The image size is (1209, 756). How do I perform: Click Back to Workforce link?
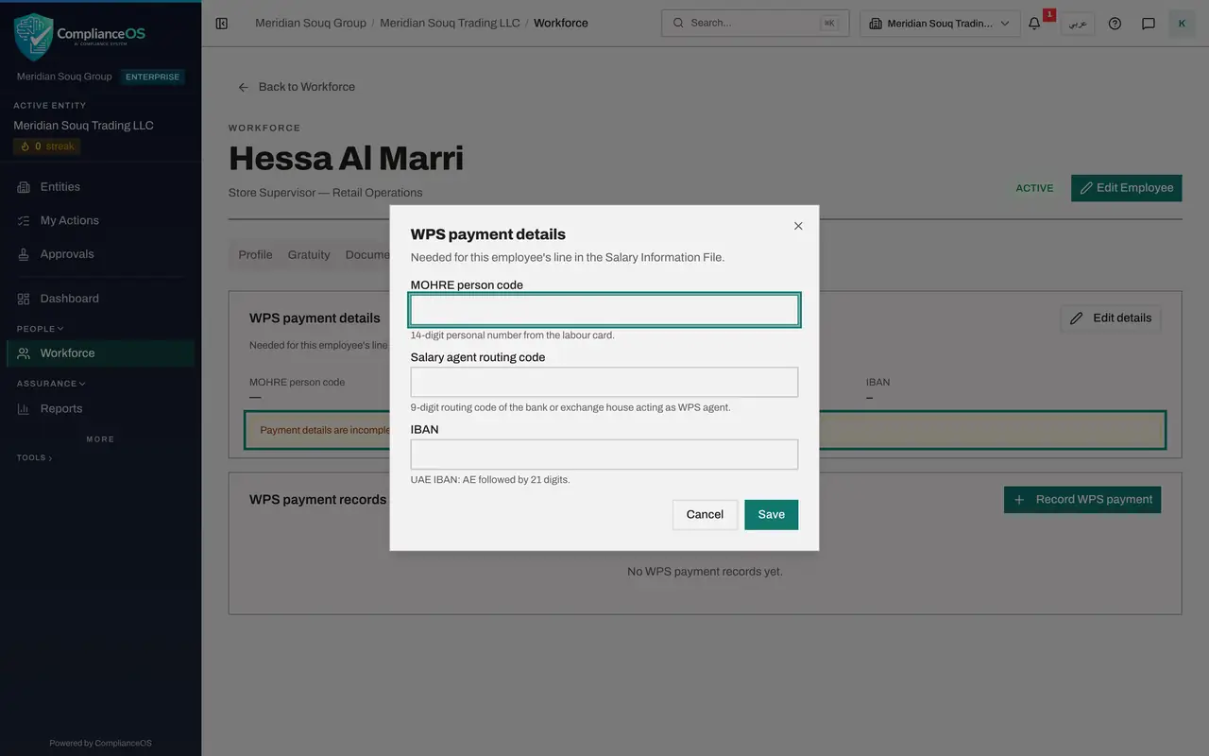(x=297, y=87)
